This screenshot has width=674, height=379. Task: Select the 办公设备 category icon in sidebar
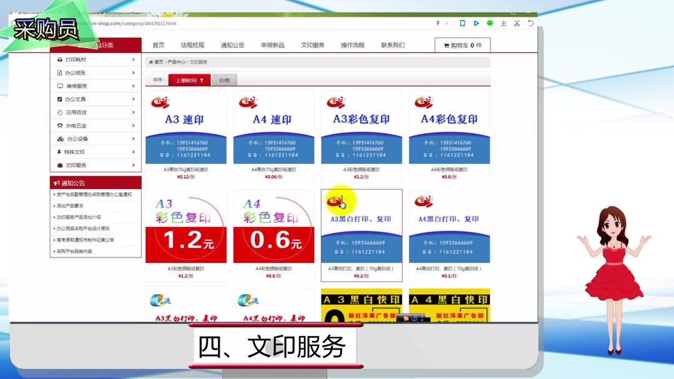59,138
